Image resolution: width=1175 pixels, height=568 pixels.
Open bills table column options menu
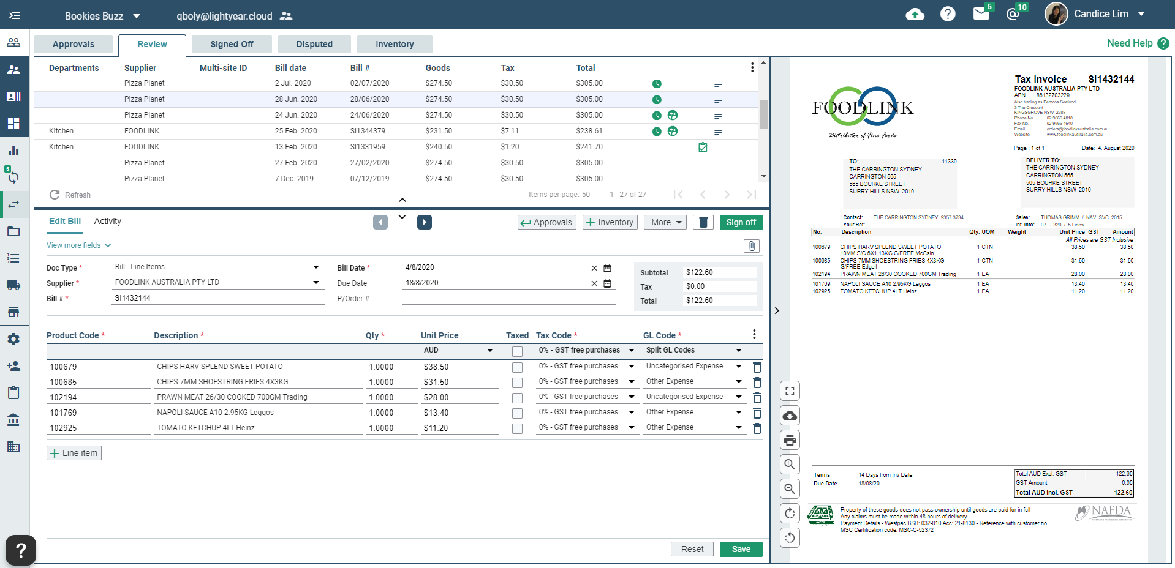click(x=752, y=67)
